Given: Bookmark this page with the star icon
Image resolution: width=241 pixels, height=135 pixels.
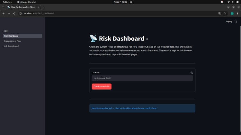Looking at the screenshot, I should (x=225, y=13).
